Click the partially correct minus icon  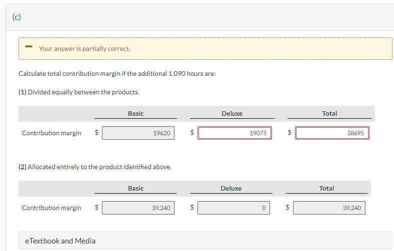[x=29, y=48]
